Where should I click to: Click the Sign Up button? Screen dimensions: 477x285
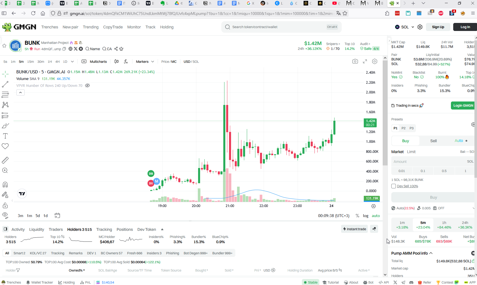438,27
